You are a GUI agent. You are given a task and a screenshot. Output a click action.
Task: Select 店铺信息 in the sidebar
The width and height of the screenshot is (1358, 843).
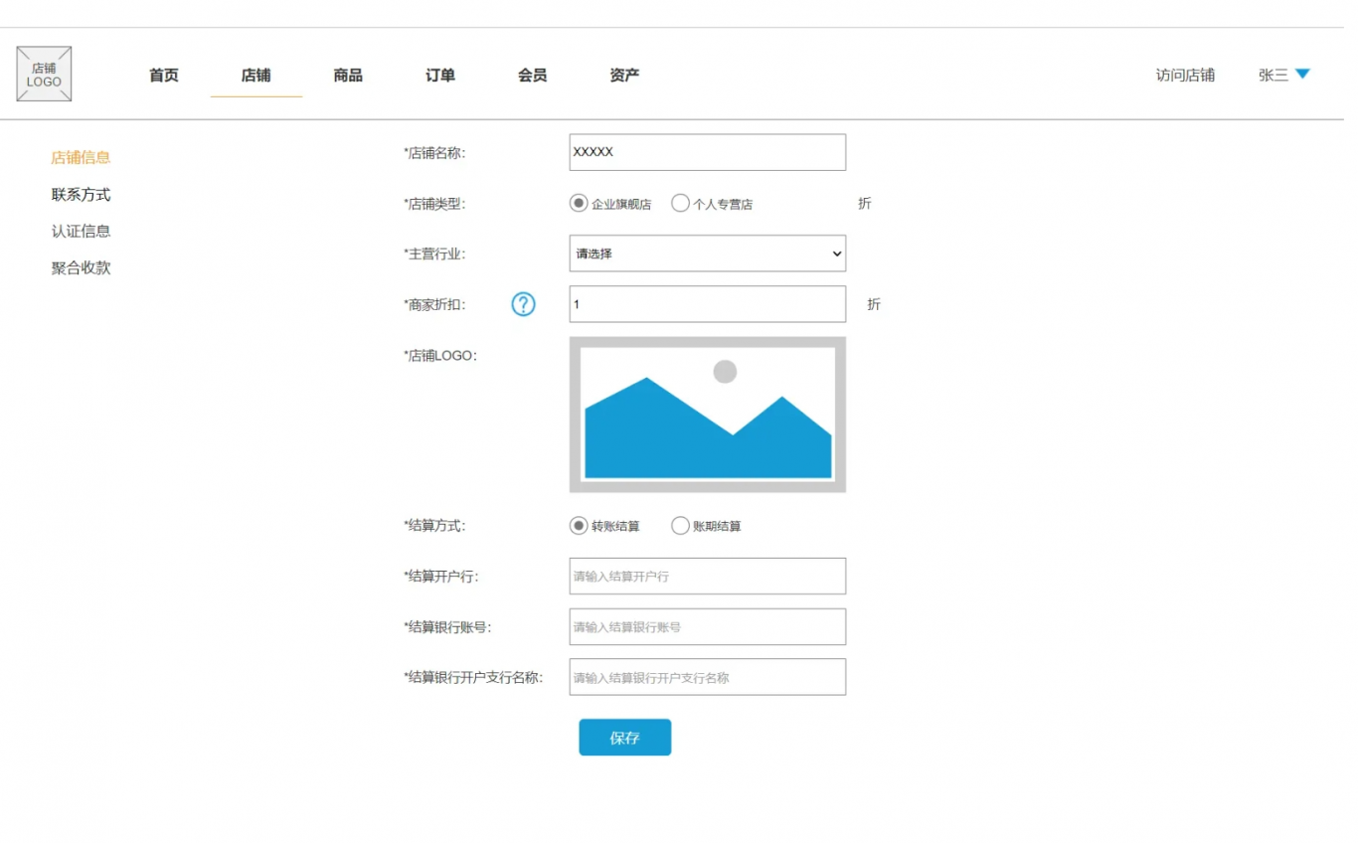coord(82,157)
